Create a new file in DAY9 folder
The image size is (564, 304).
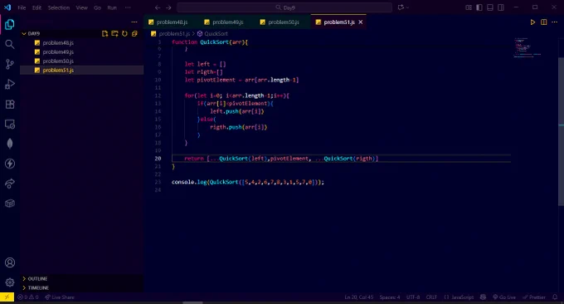[x=105, y=33]
